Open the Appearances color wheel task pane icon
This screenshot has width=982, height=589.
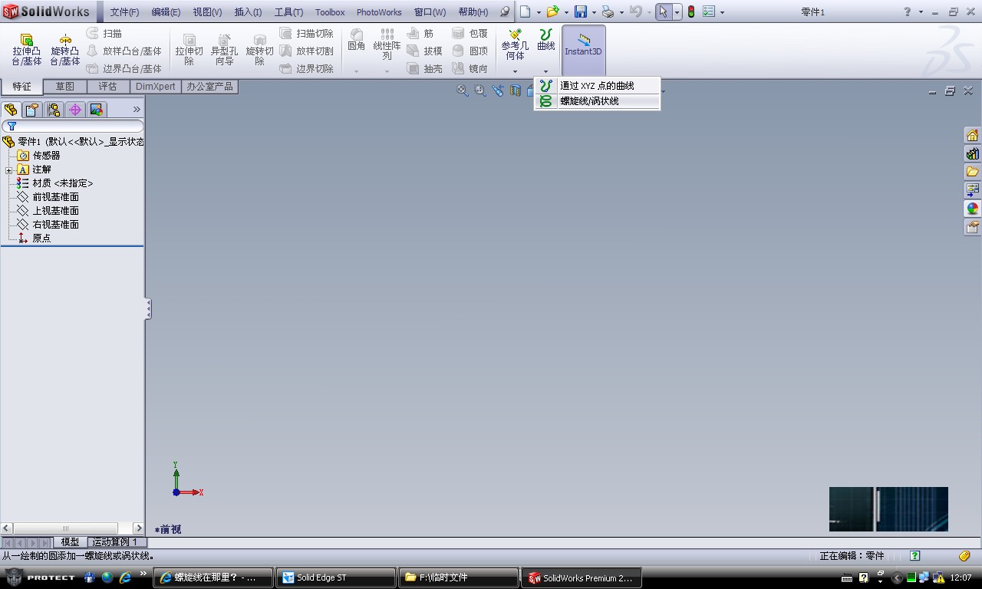973,209
